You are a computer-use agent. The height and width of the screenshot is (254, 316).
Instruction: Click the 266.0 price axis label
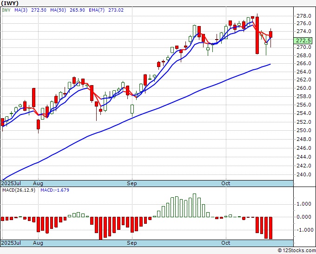coord(304,63)
